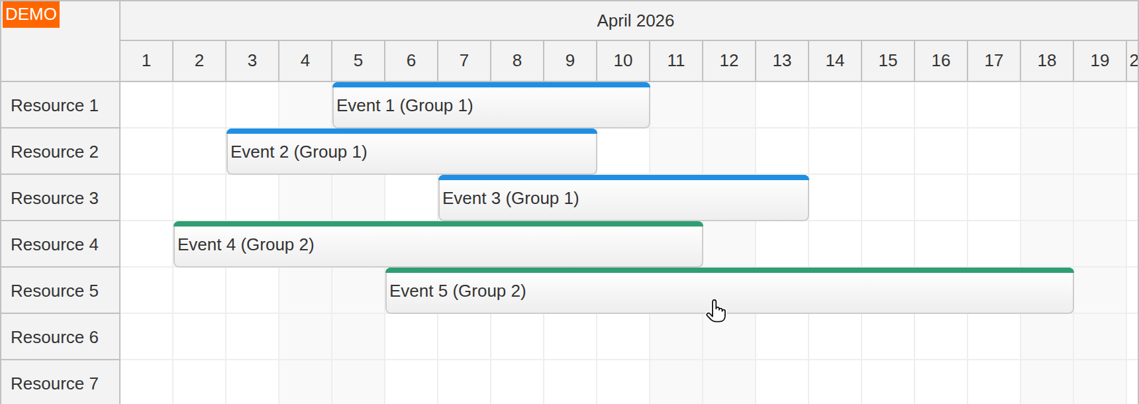1139x404 pixels.
Task: Select day 10 column header
Action: [x=622, y=61]
